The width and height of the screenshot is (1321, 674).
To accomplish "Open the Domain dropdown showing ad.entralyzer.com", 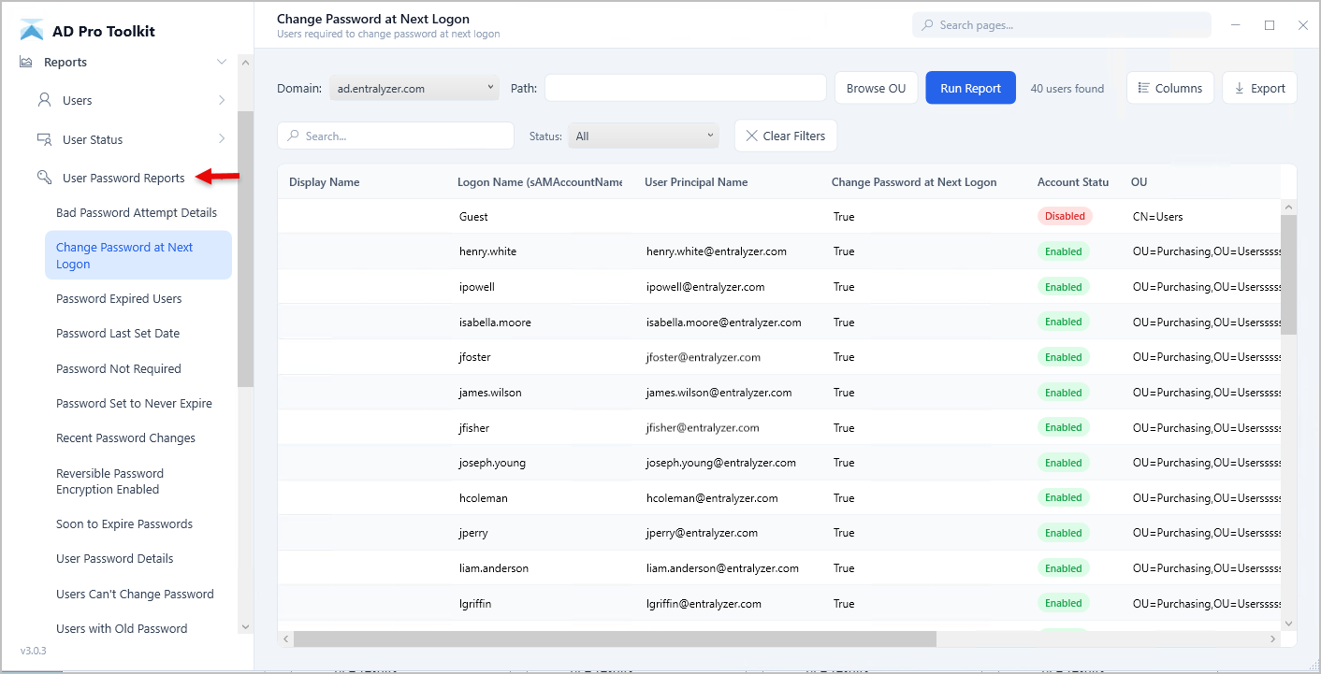I will (414, 87).
